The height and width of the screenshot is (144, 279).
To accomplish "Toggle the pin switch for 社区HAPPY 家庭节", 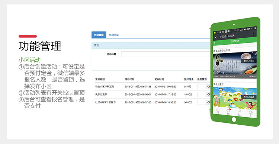I will tap(204, 102).
